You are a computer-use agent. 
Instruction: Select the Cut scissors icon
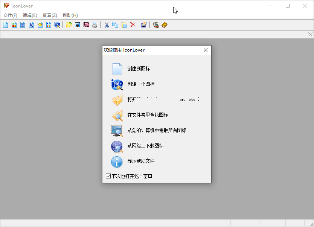107,25
